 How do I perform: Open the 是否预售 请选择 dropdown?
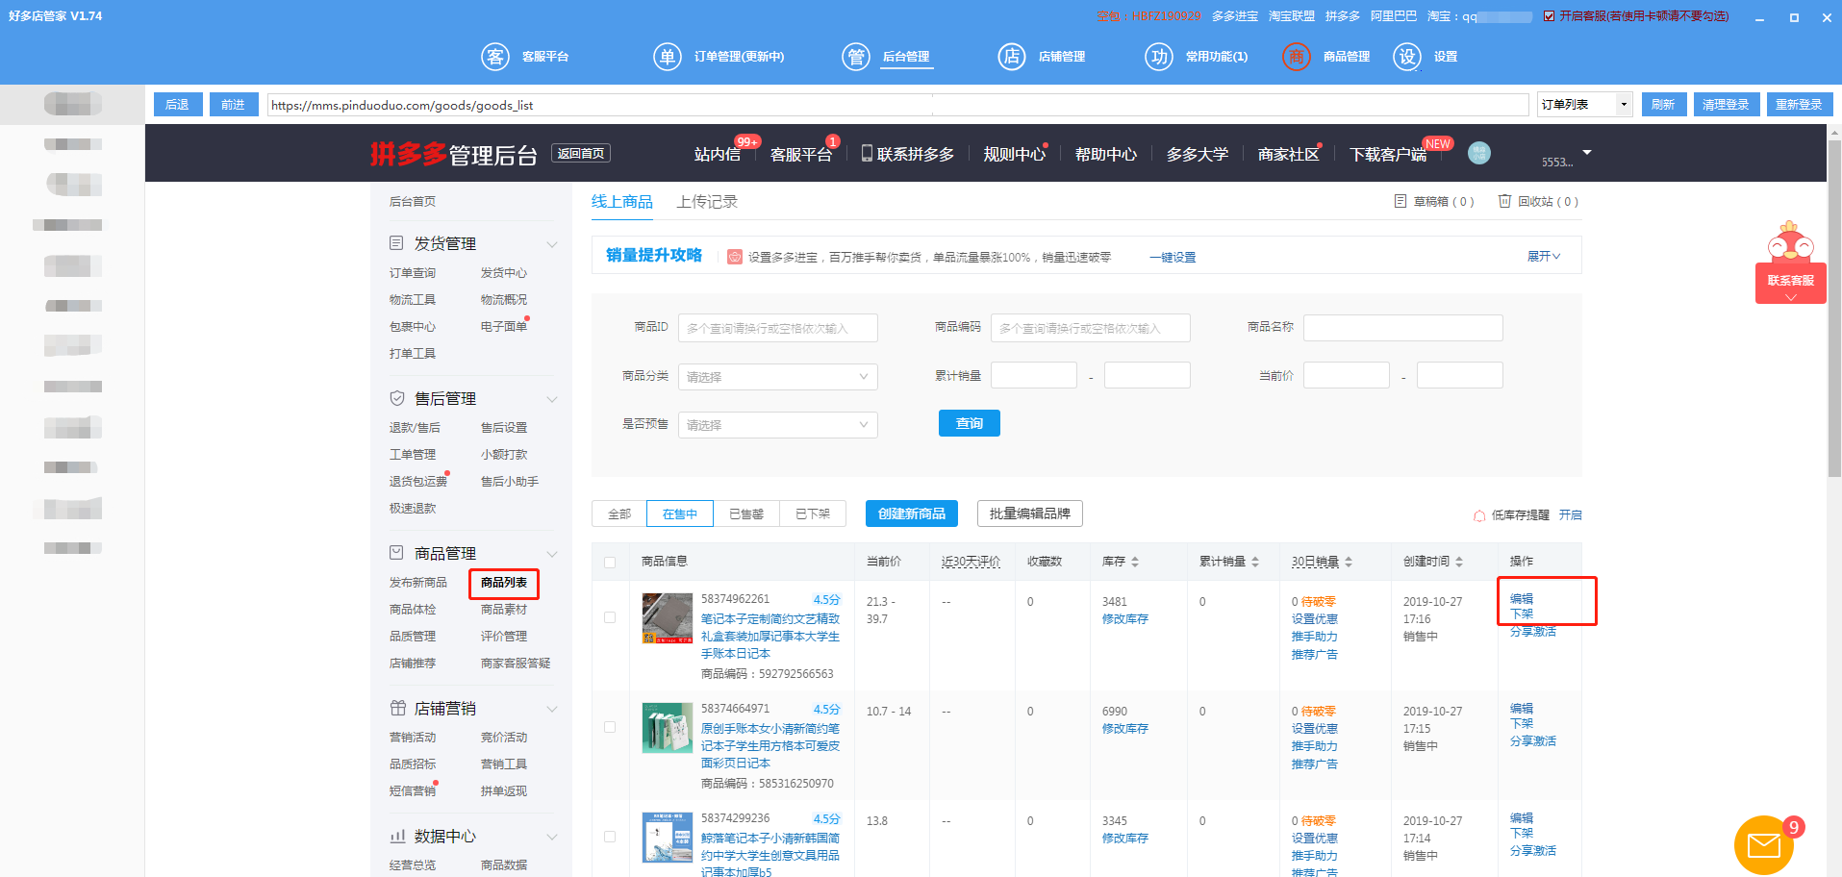tap(778, 425)
